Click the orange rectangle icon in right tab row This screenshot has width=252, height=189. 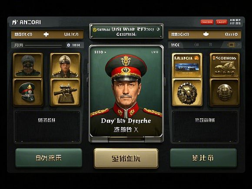pos(231,45)
